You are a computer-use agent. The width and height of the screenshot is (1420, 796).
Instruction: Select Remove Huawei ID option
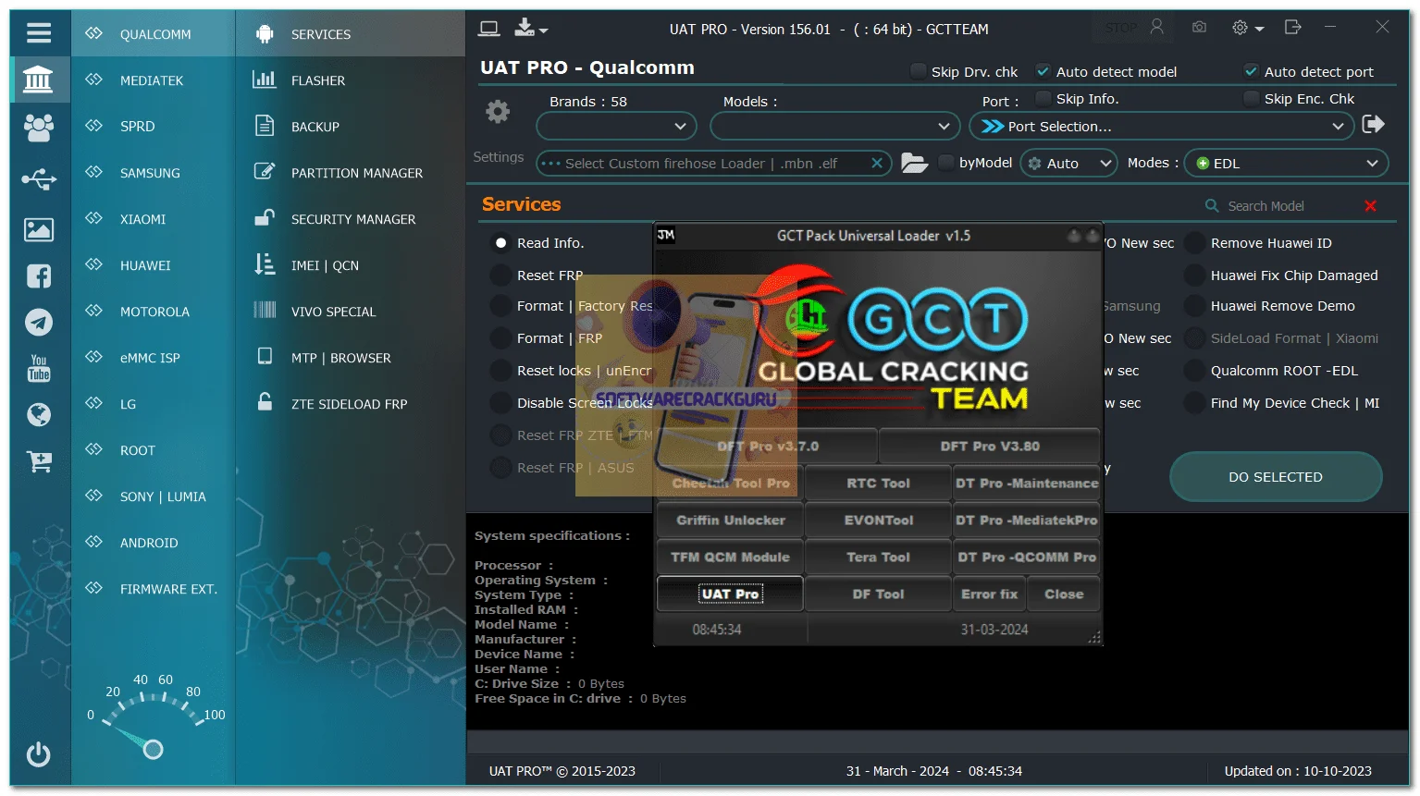1259,243
